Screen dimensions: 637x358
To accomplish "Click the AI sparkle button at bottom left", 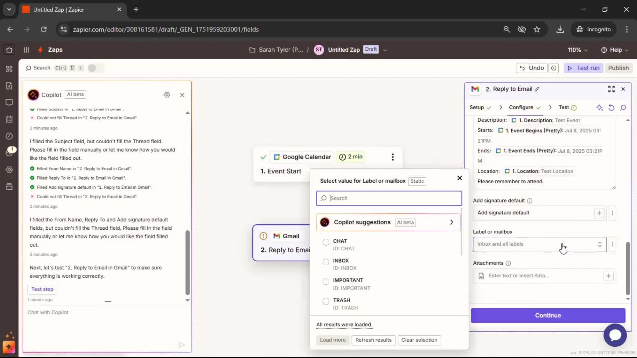I will tap(9, 347).
